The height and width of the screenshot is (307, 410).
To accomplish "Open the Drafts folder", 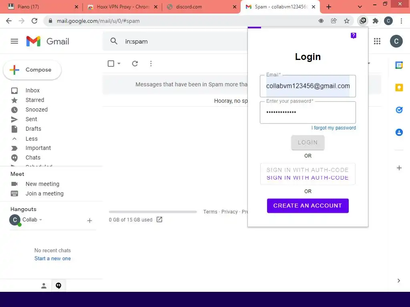I will click(33, 129).
